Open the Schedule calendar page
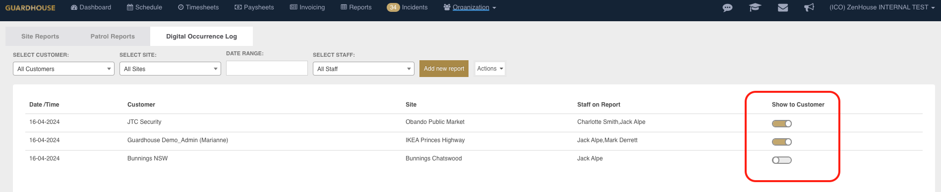The width and height of the screenshot is (941, 192). point(144,7)
